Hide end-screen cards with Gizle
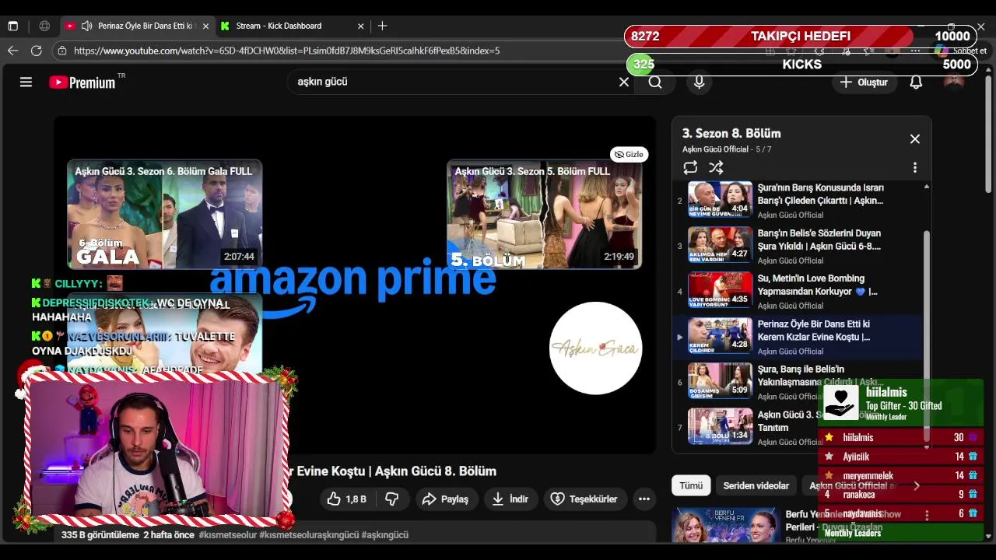This screenshot has height=560, width=996. coord(629,154)
